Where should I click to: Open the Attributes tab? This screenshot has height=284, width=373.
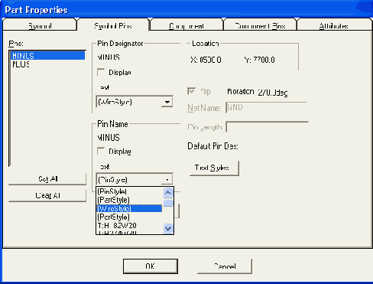click(x=333, y=25)
